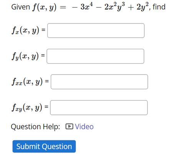Click the word 'find' after the formula

tap(159, 7)
